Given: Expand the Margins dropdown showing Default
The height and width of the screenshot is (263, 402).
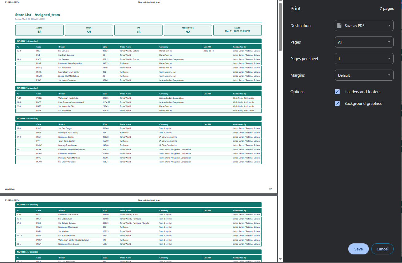Looking at the screenshot, I should (x=364, y=75).
